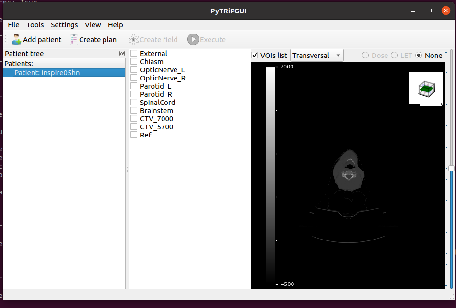Check the Brainstem checkbox
Screen dimensions: 456x308
click(134, 110)
